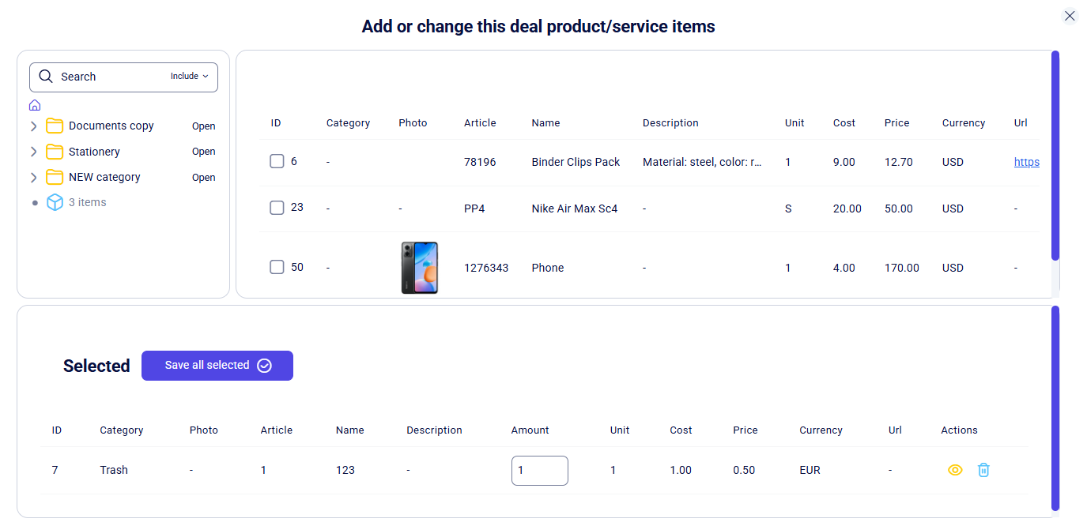Screen dimensions: 1087x526
Task: Click the Stationery folder icon
Action: pyautogui.click(x=55, y=152)
